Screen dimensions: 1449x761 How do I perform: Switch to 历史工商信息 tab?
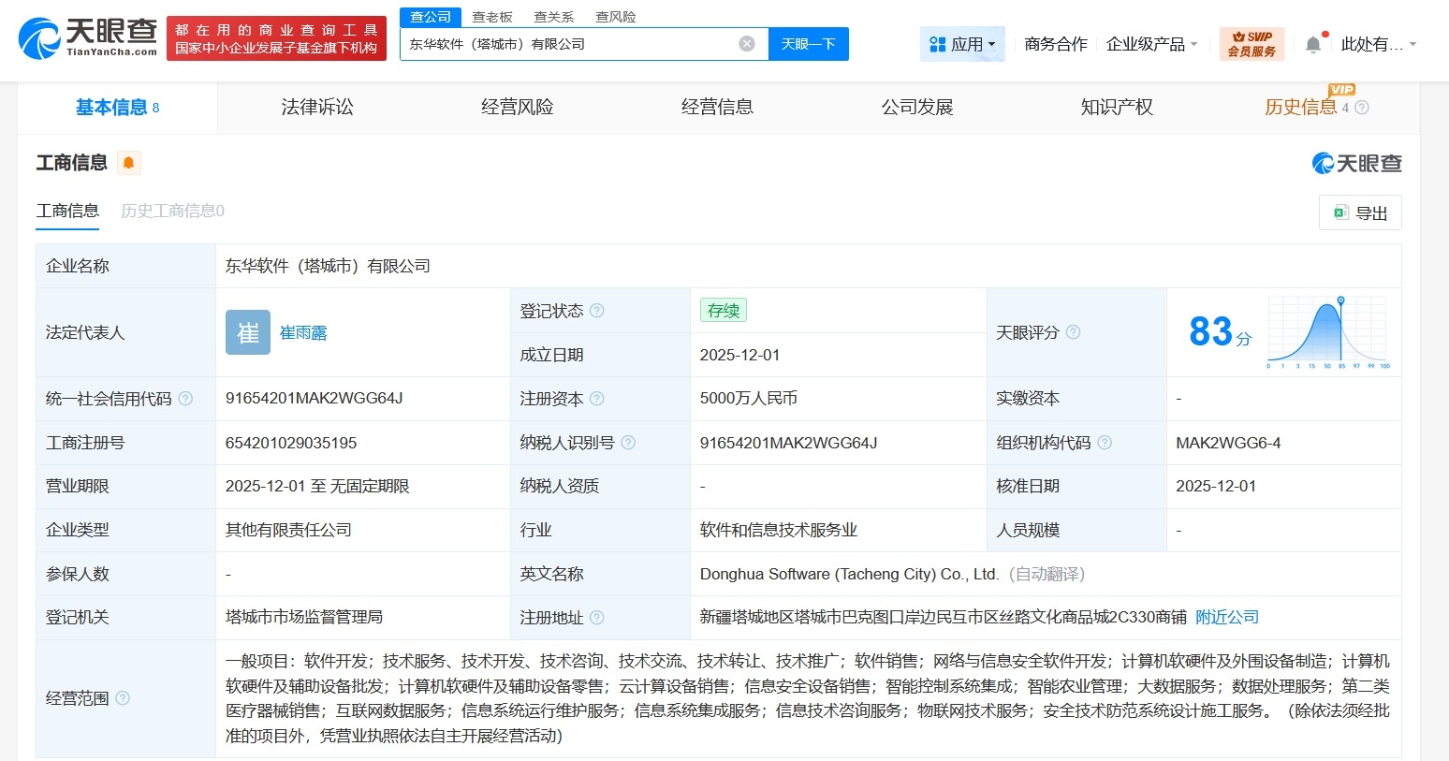click(x=170, y=211)
